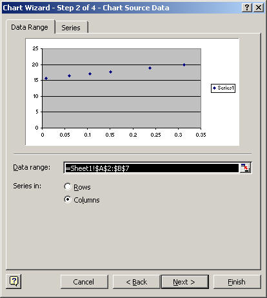Image resolution: width=267 pixels, height=298 pixels.
Task: Go back with the Back button
Action: click(x=136, y=282)
